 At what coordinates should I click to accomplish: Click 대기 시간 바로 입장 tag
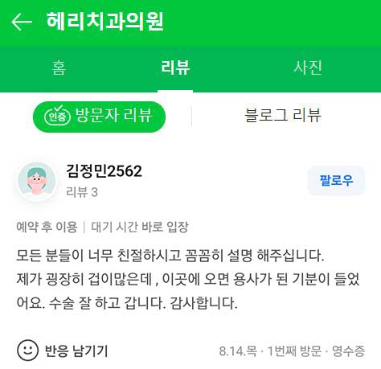pos(140,227)
